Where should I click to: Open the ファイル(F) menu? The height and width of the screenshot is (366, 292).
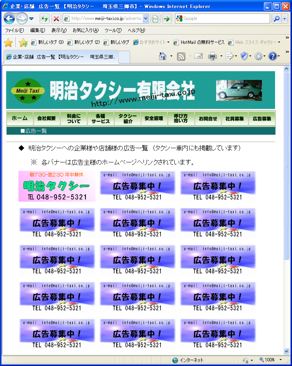point(15,30)
